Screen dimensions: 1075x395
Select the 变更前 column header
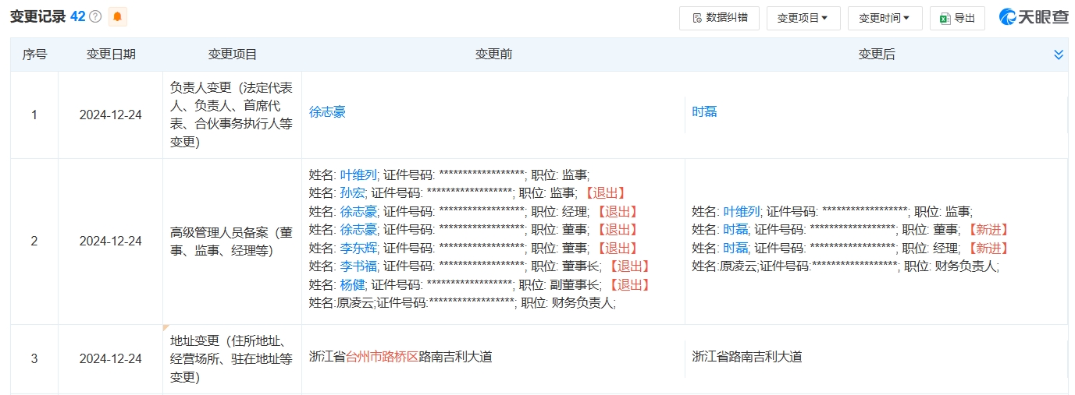click(493, 55)
